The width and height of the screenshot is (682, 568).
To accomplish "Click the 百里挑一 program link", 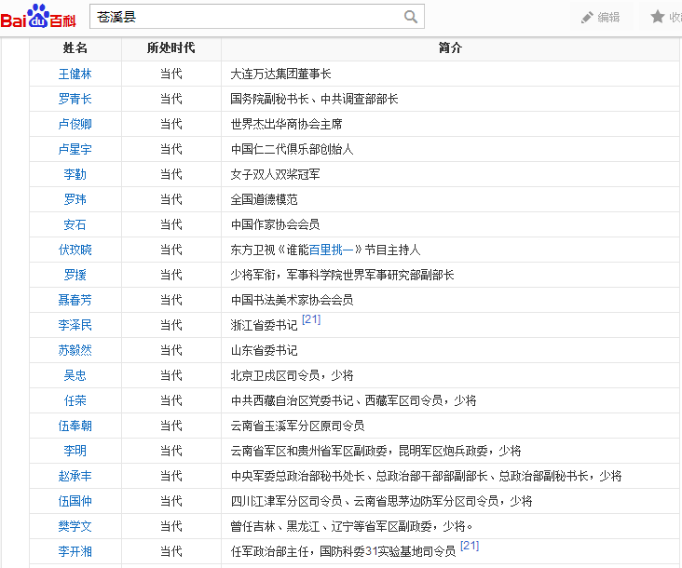I will click(332, 250).
